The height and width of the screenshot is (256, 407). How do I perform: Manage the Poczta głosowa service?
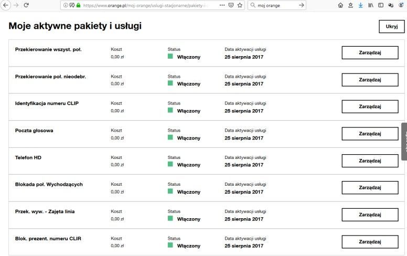(370, 134)
